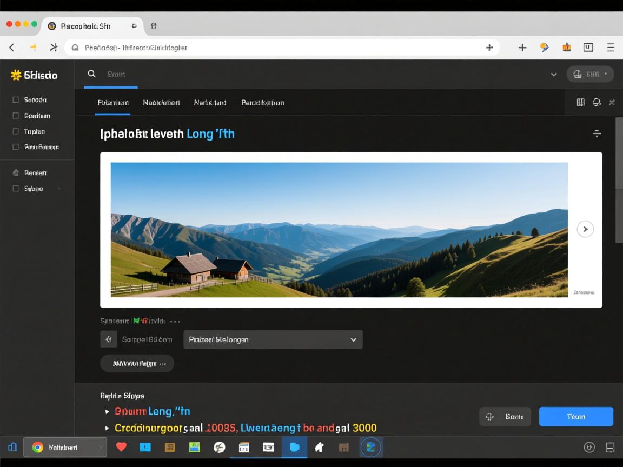Click the adjust icon right of the heading
The width and height of the screenshot is (623, 467).
(x=597, y=134)
